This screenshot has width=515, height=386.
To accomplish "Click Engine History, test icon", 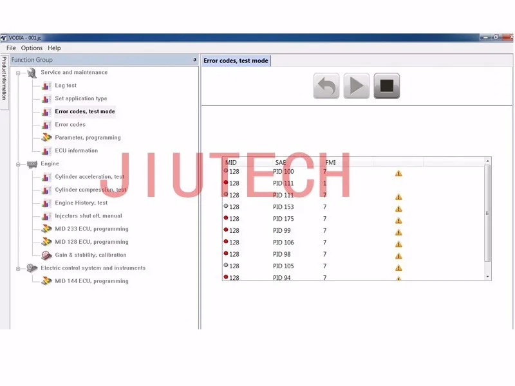I will coord(46,203).
